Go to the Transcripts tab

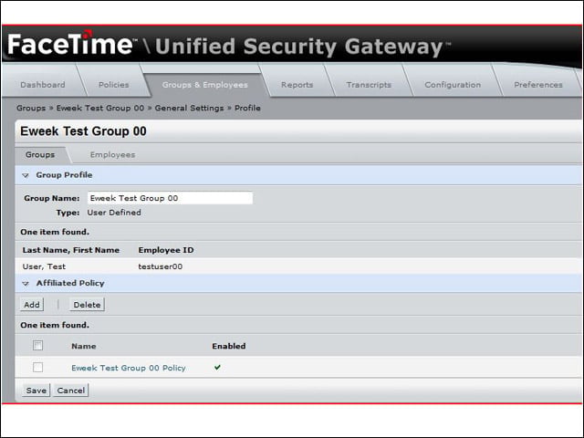369,85
